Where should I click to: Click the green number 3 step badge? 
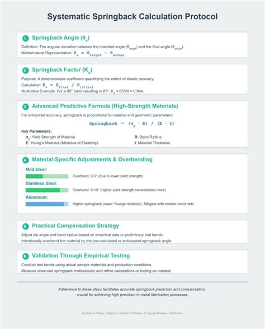point(26,107)
